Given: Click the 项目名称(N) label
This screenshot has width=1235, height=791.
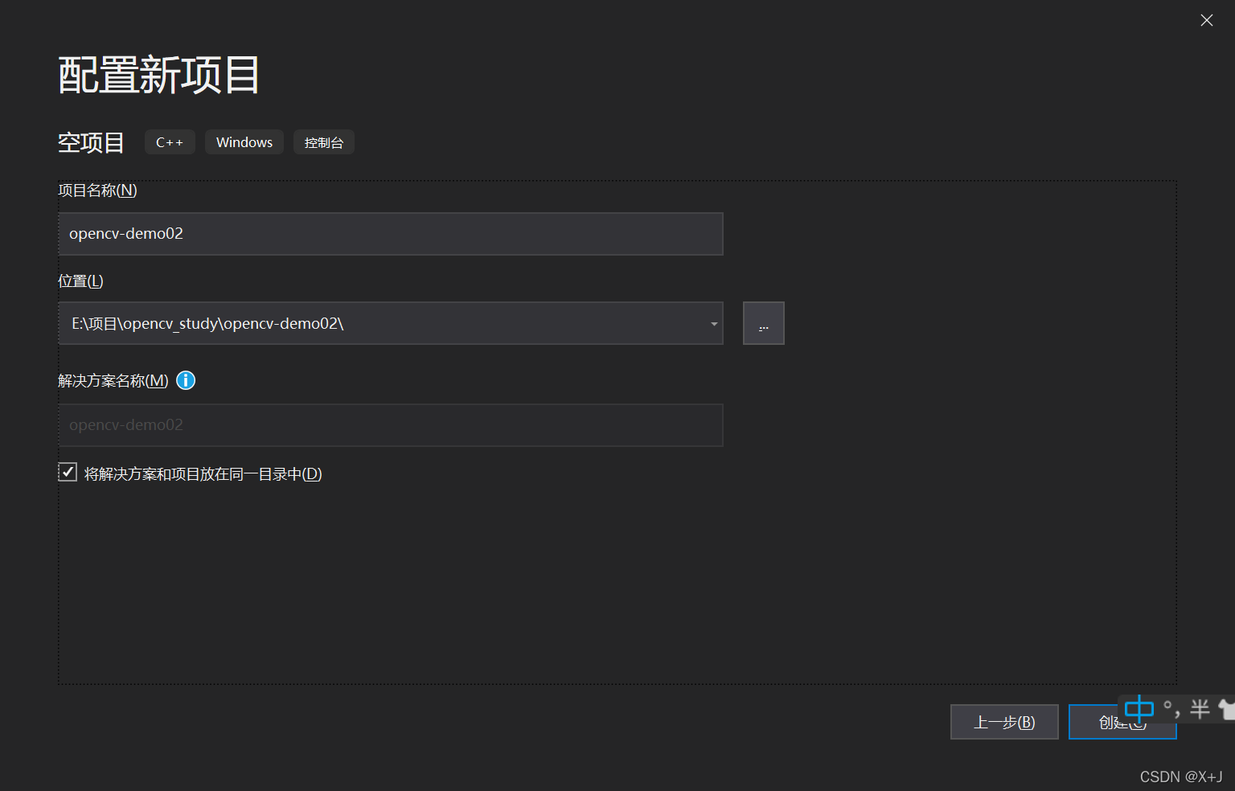Looking at the screenshot, I should tap(97, 191).
